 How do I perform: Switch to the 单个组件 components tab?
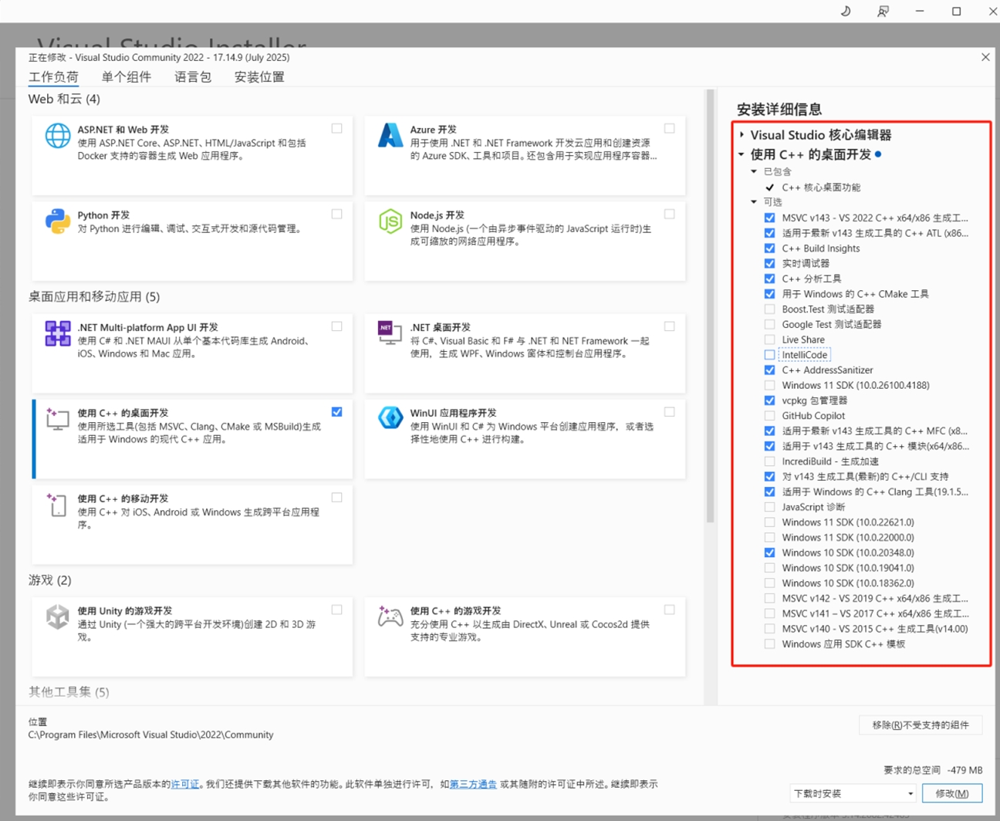click(x=127, y=77)
